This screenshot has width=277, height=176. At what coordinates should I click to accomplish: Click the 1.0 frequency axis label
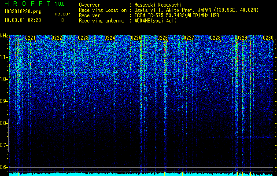(x=4, y=79)
